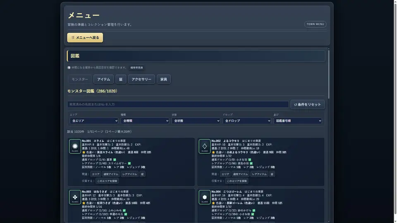397x223 pixels.
Task: Open the 種類 filter dropdown
Action: pos(145,121)
